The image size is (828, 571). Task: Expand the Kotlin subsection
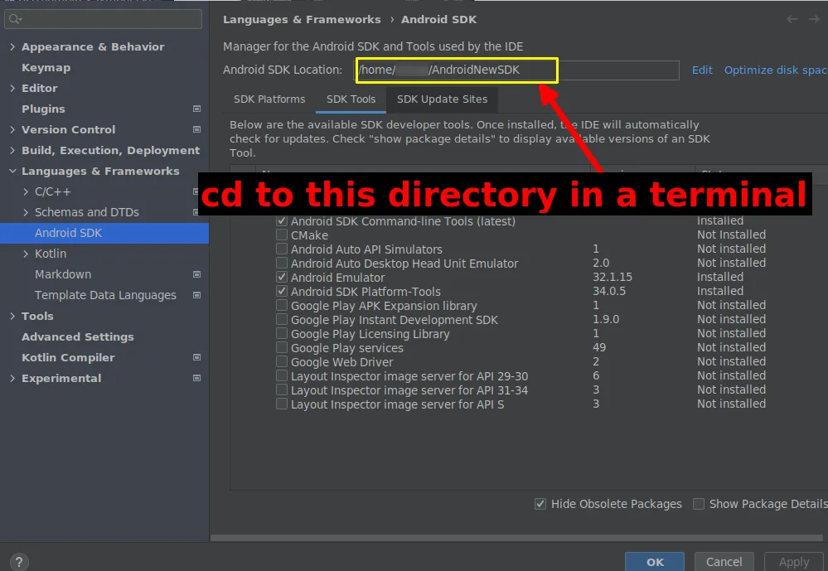26,254
